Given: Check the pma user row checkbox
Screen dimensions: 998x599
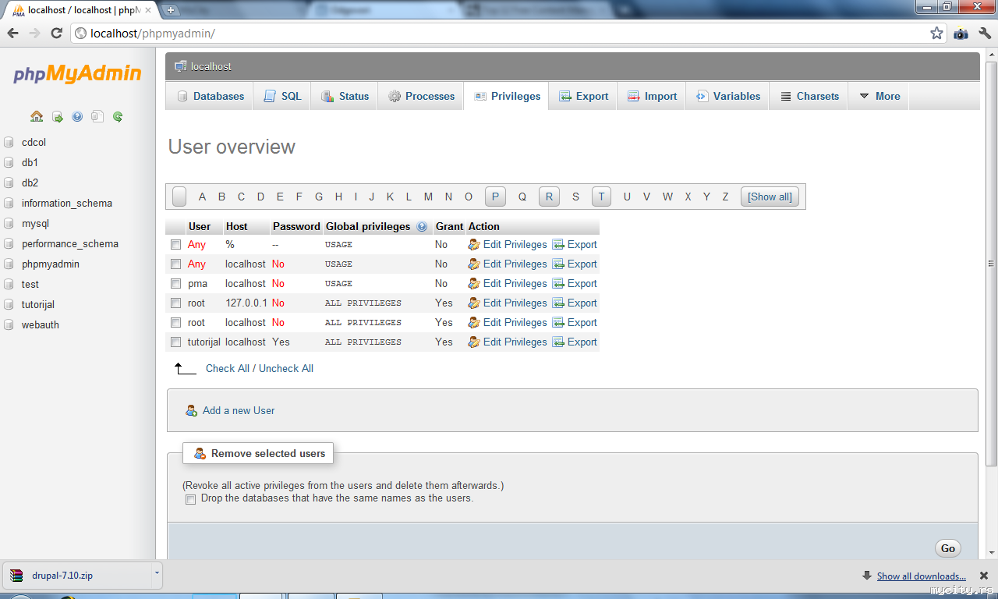Looking at the screenshot, I should (176, 284).
